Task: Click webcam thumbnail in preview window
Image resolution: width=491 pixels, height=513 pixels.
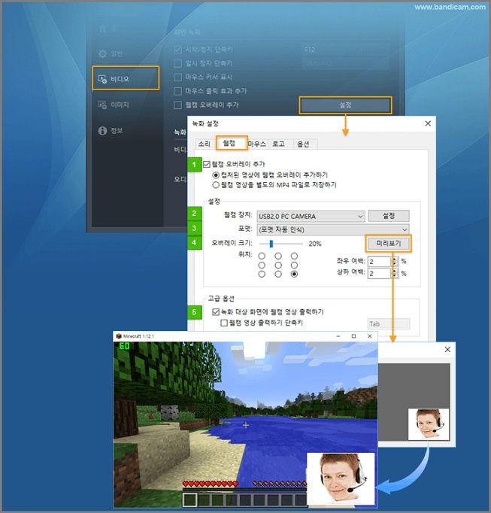Action: pos(429,424)
